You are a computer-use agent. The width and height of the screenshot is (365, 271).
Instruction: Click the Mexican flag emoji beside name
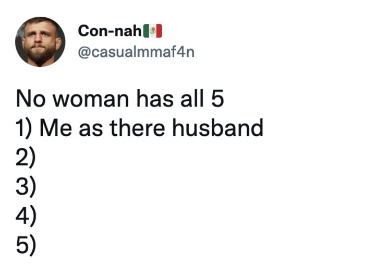153,31
